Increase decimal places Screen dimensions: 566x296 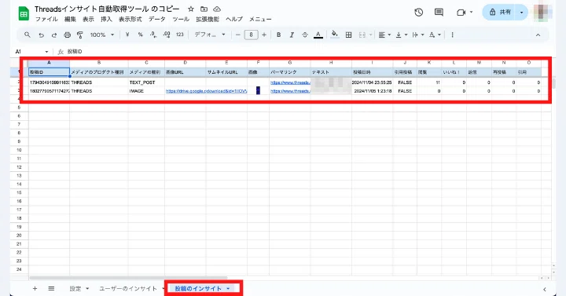[x=167, y=35]
